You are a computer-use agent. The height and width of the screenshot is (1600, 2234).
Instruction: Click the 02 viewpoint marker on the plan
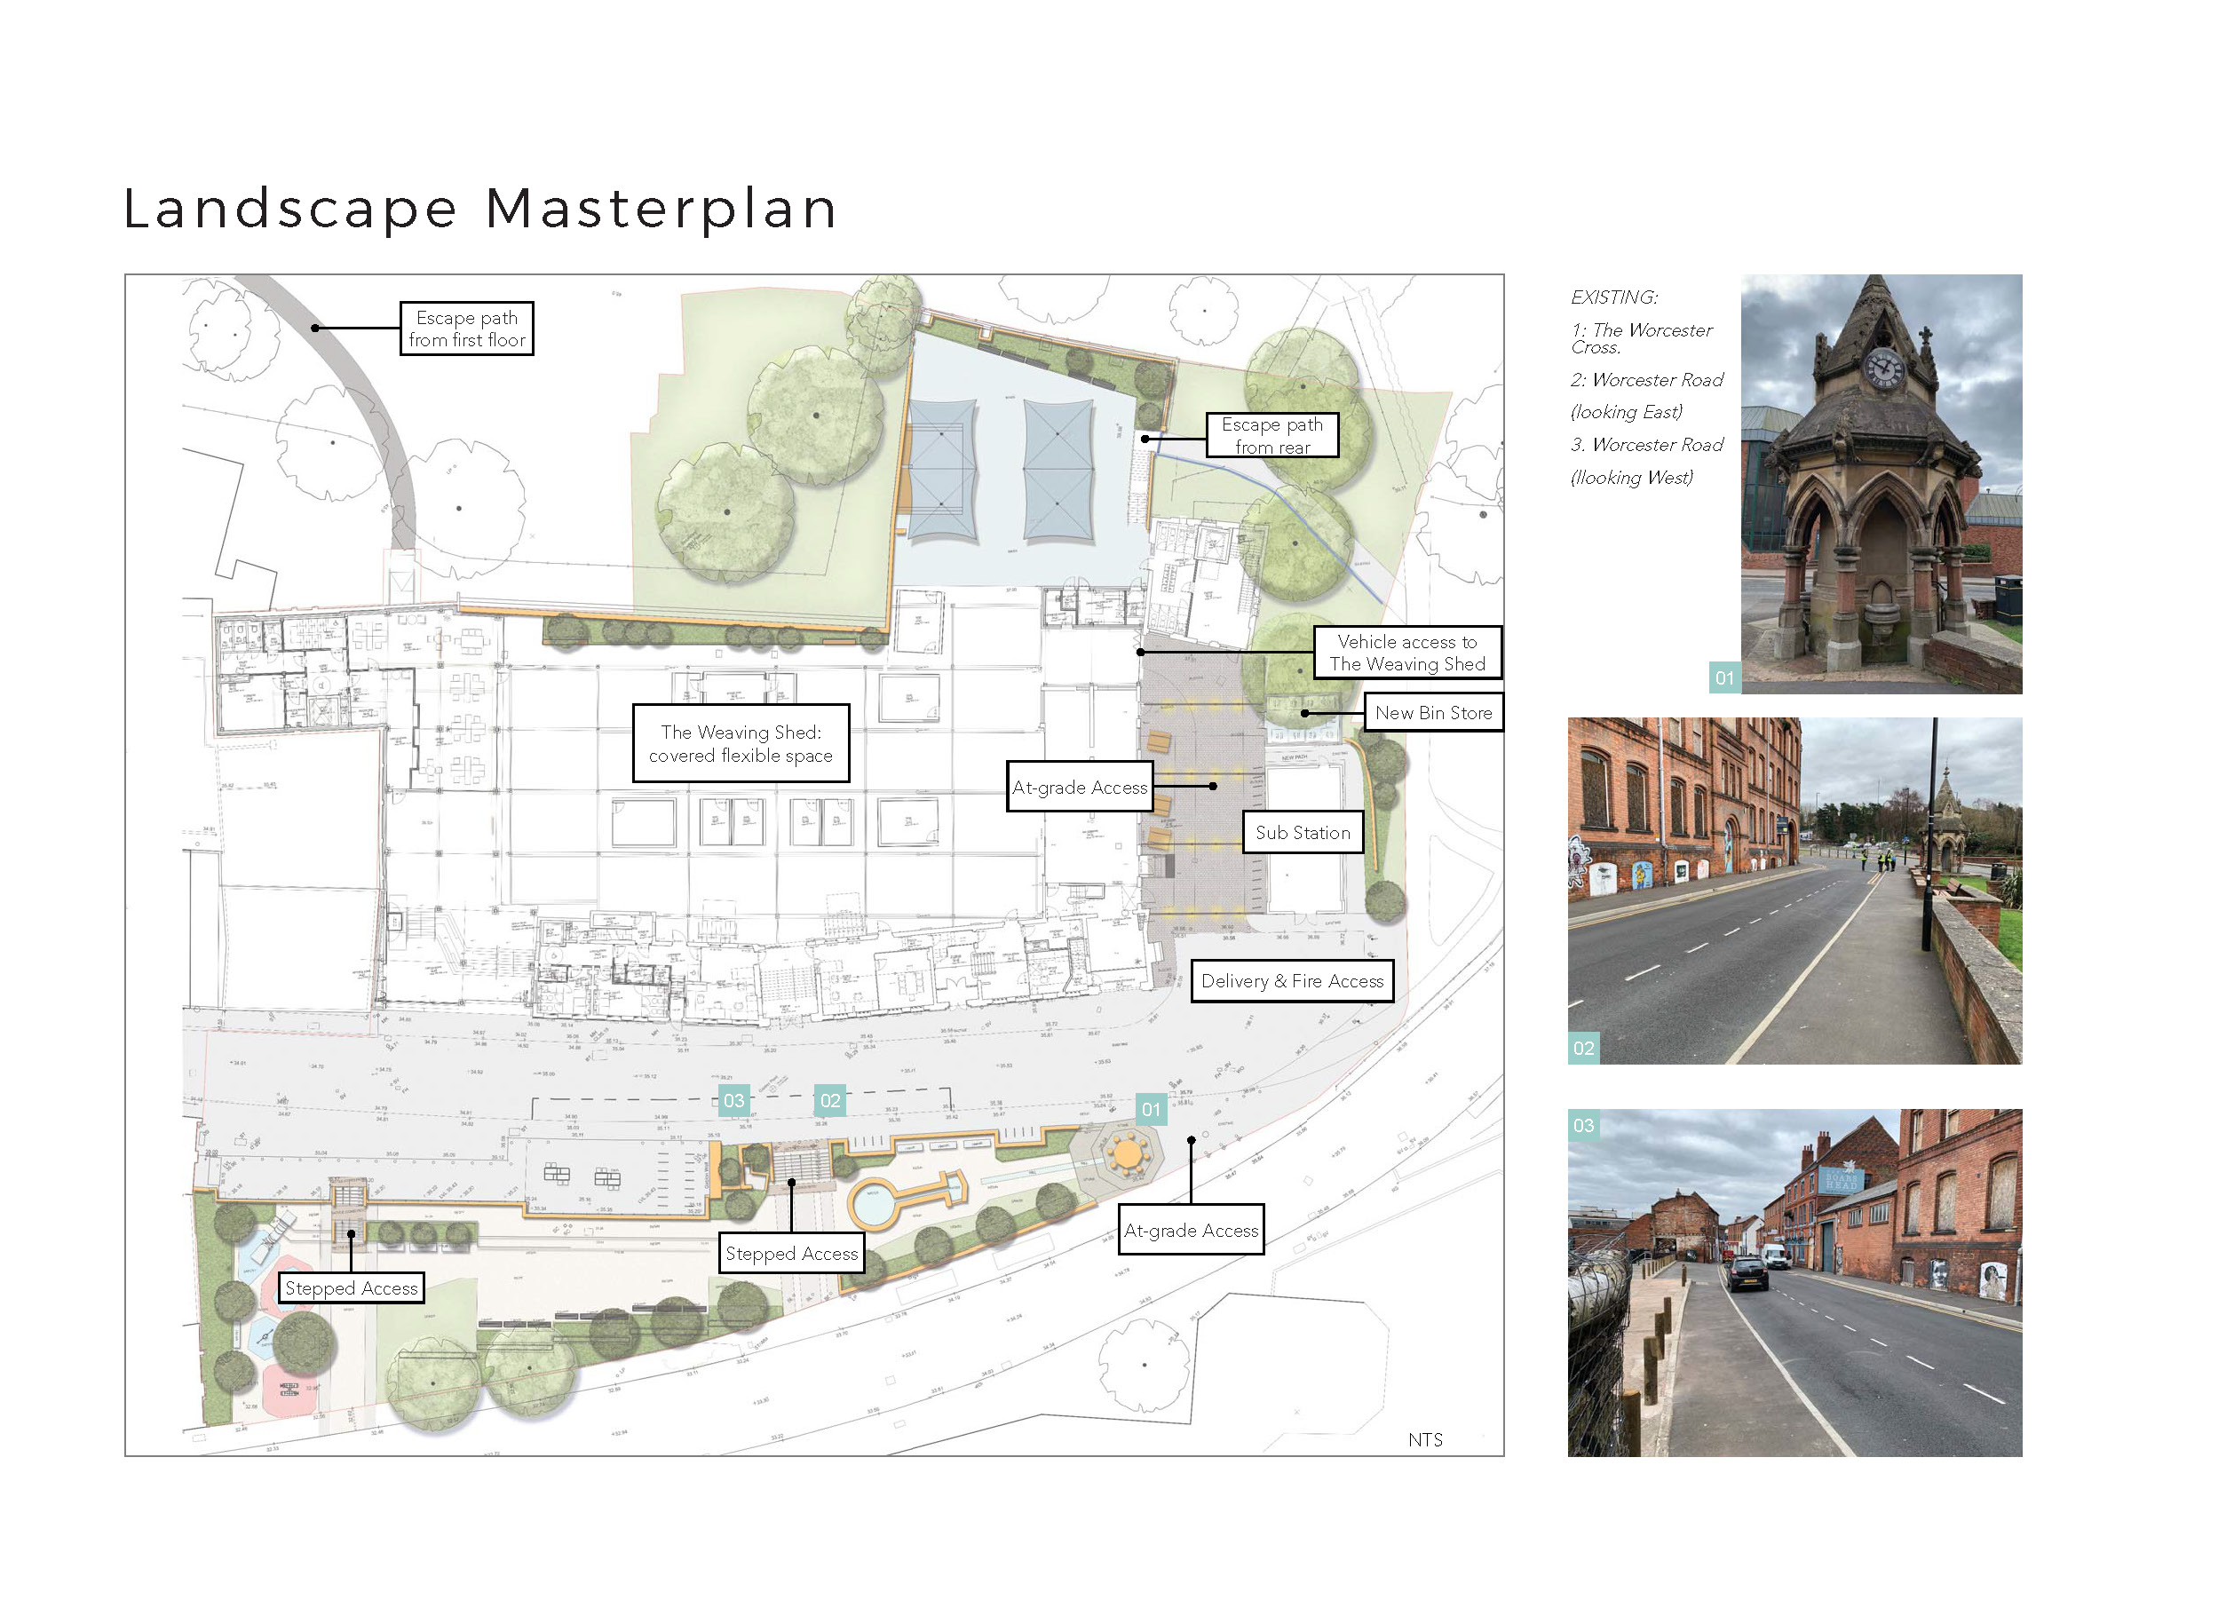(x=830, y=1100)
